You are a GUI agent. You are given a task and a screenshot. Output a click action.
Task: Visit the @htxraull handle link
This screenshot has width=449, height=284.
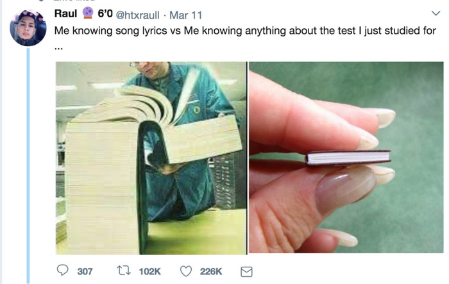(137, 15)
